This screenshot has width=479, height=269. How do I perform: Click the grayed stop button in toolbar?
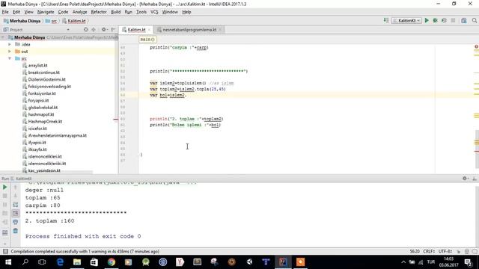pyautogui.click(x=453, y=20)
